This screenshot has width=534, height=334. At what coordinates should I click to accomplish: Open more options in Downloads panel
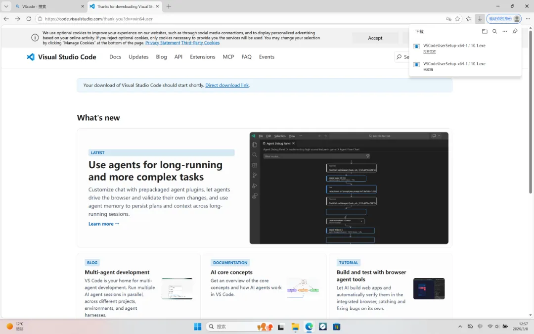coord(505,31)
